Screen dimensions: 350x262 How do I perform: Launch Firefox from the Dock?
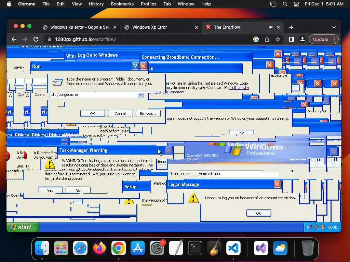click(x=99, y=248)
